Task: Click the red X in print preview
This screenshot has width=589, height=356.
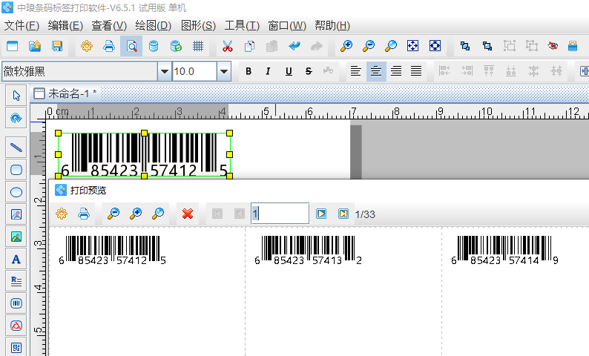Action: click(188, 214)
